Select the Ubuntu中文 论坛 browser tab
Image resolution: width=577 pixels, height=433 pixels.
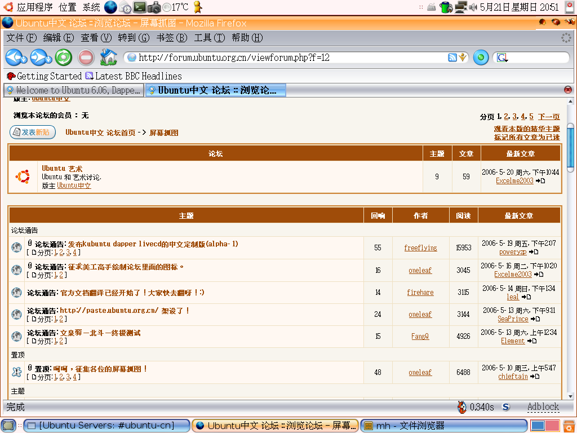click(x=216, y=90)
